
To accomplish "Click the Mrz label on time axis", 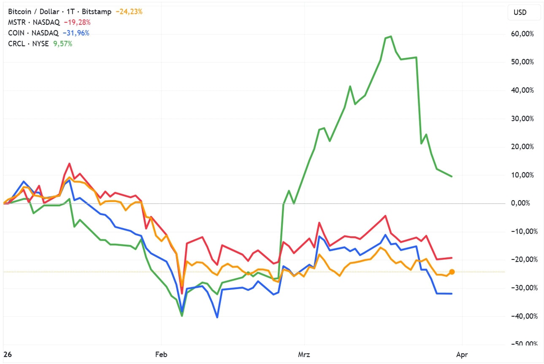I will click(x=304, y=355).
